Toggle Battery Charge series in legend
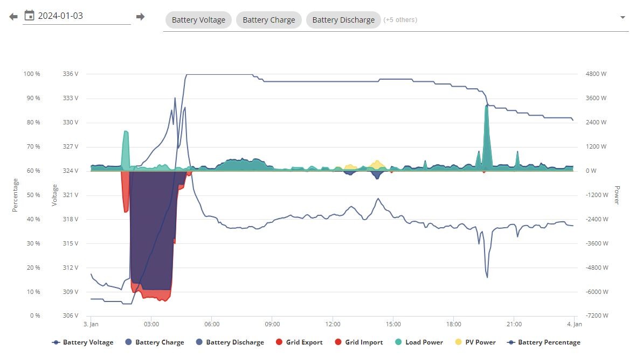The width and height of the screenshot is (636, 358). coord(155,342)
